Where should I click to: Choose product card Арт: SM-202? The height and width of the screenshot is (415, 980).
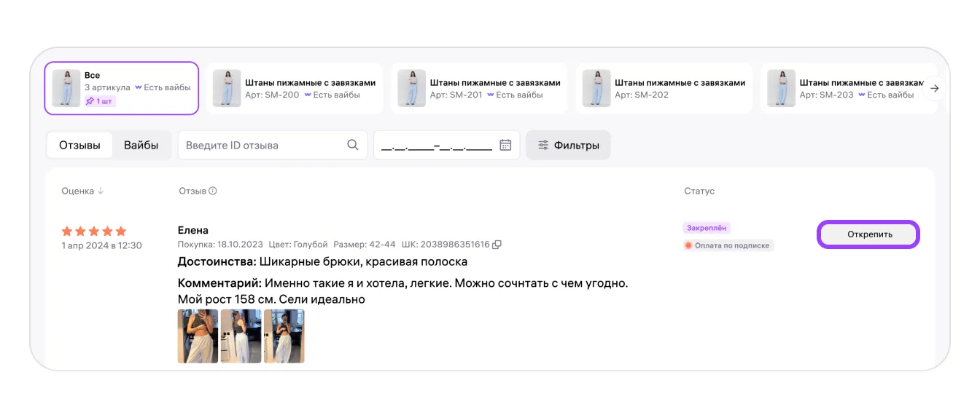[664, 88]
